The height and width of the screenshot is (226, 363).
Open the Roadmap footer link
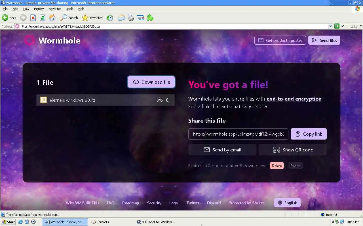tap(131, 203)
